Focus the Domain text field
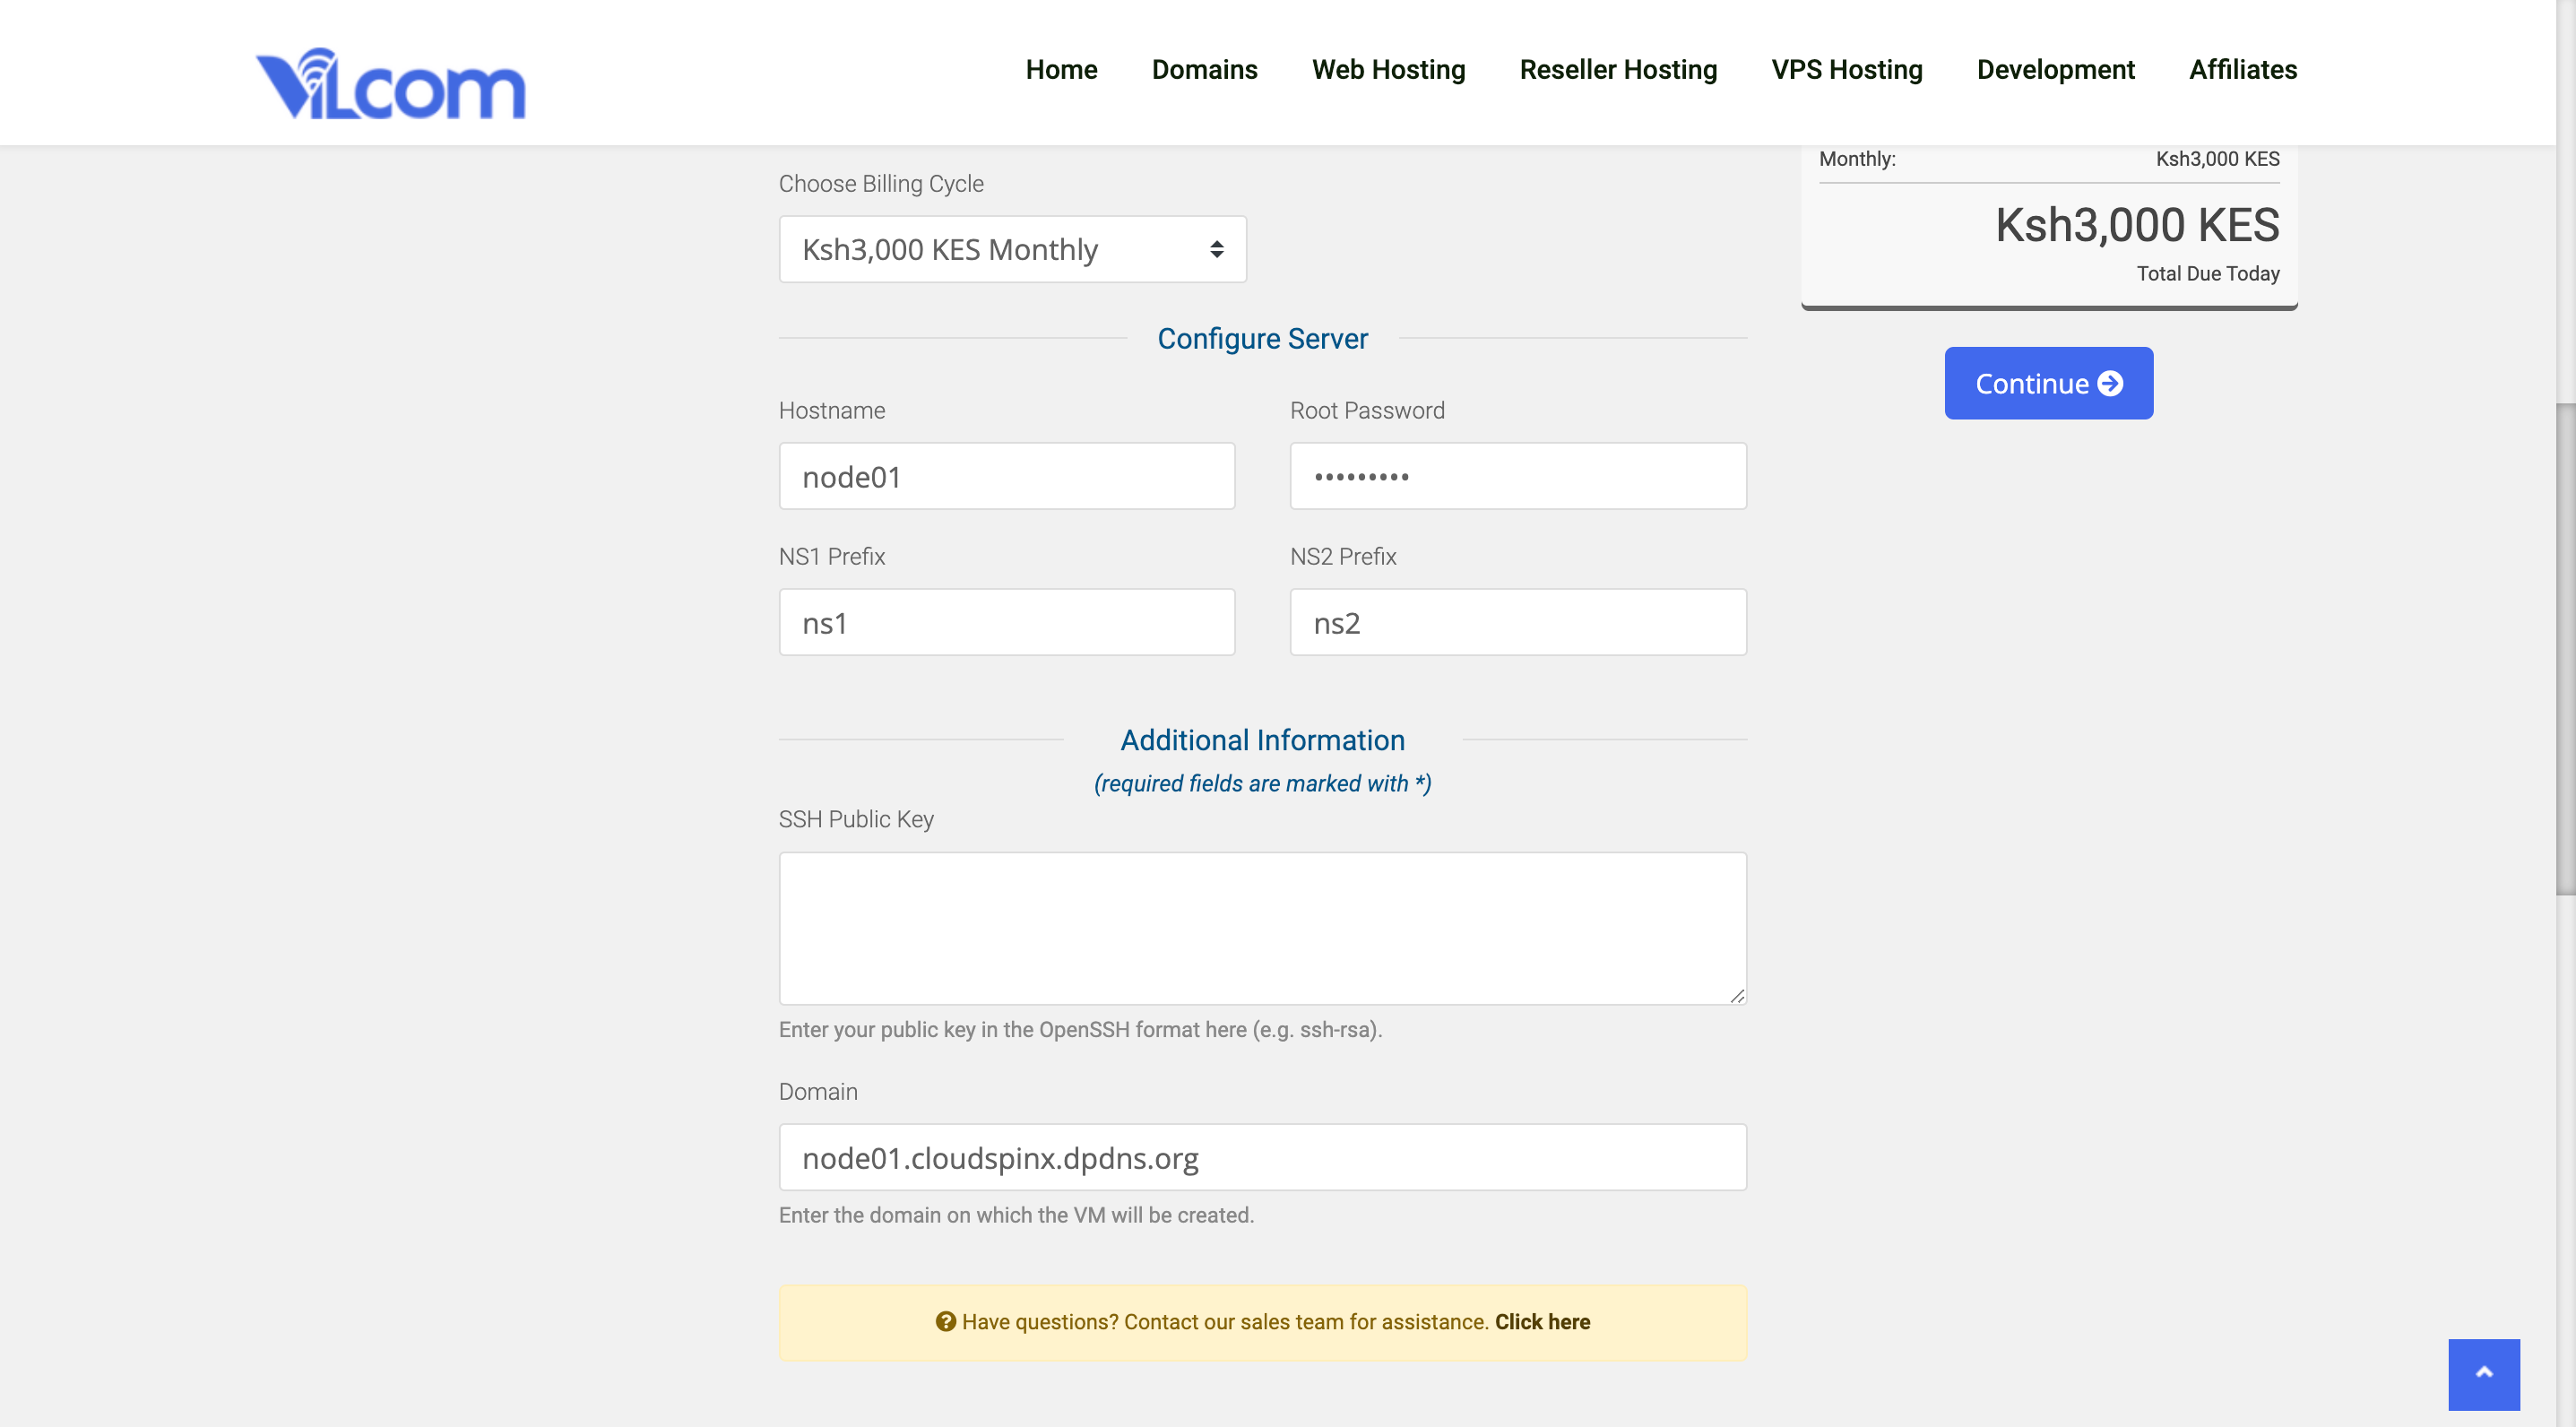 coord(1262,1157)
